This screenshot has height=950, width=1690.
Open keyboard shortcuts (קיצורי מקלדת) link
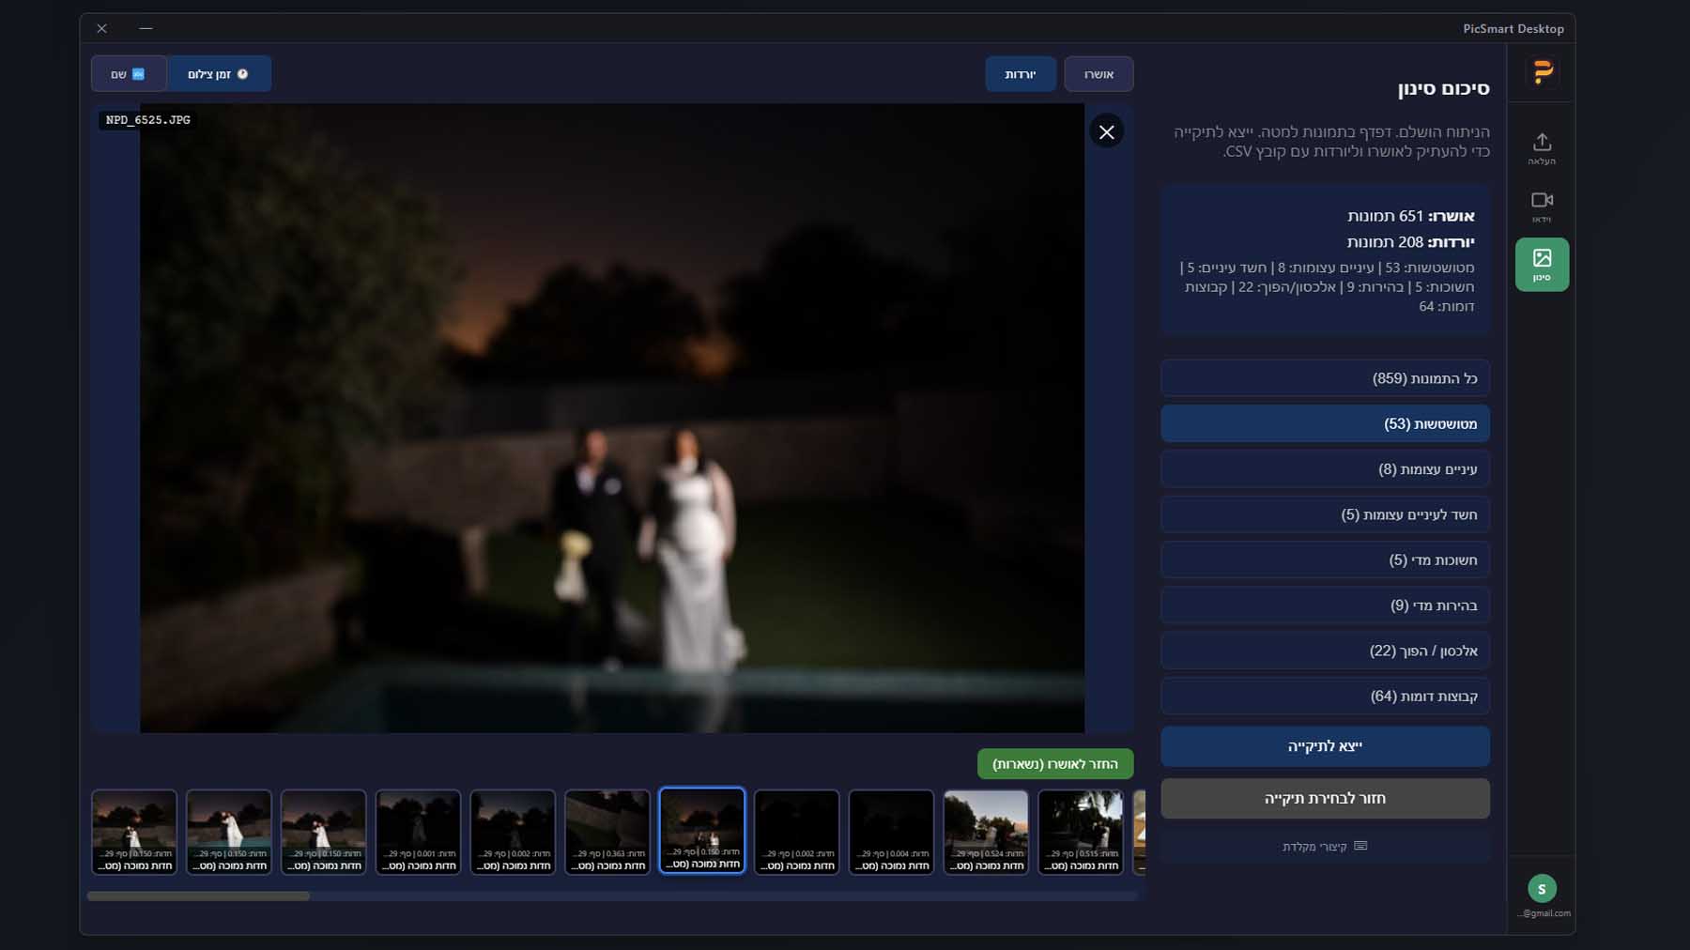[x=1324, y=847]
